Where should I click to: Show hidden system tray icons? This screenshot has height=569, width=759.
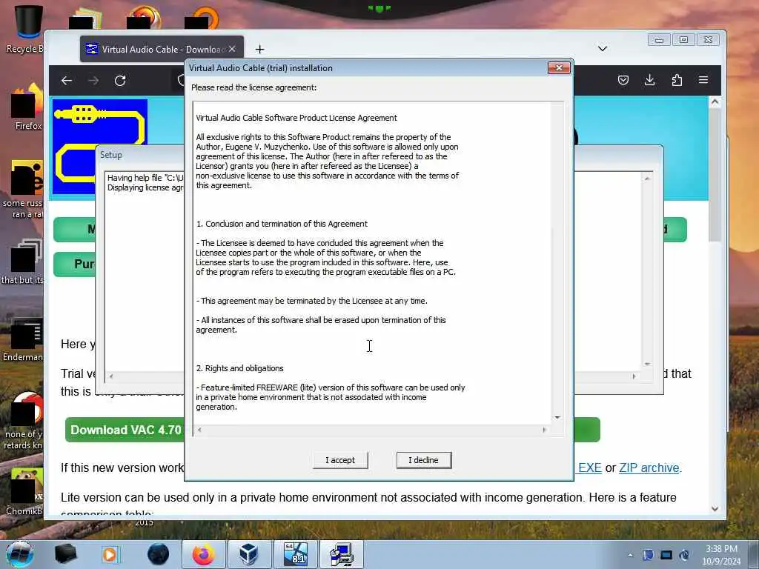click(x=630, y=555)
